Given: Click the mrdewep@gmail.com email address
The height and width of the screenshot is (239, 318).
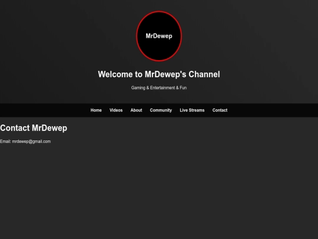Looking at the screenshot, I should coord(31,142).
